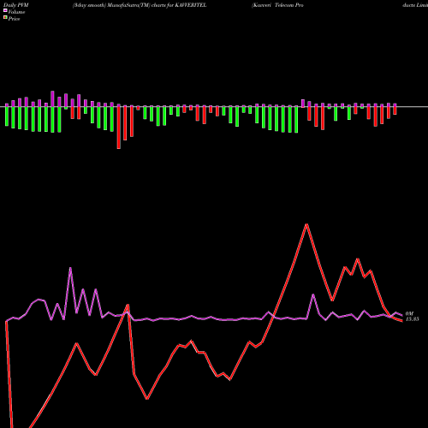Click the 'Price' legend label
This screenshot has width=428, height=428.
pos(14,19)
